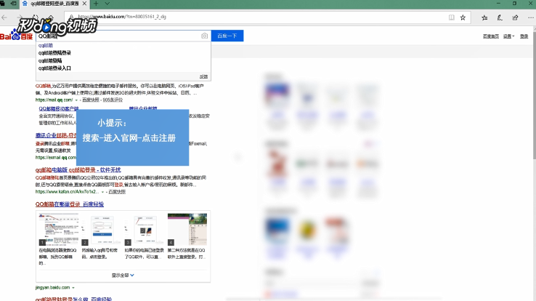Expand the 设置 dropdown
This screenshot has width=536, height=301.
pos(508,36)
